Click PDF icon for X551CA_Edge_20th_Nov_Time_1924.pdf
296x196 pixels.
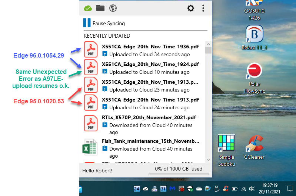(91, 67)
